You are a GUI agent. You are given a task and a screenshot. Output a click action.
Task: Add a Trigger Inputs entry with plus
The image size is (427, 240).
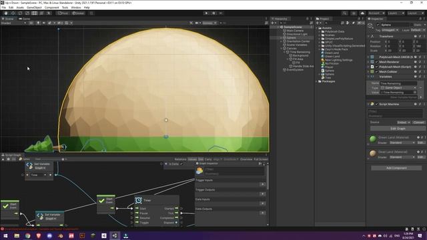pyautogui.click(x=262, y=185)
